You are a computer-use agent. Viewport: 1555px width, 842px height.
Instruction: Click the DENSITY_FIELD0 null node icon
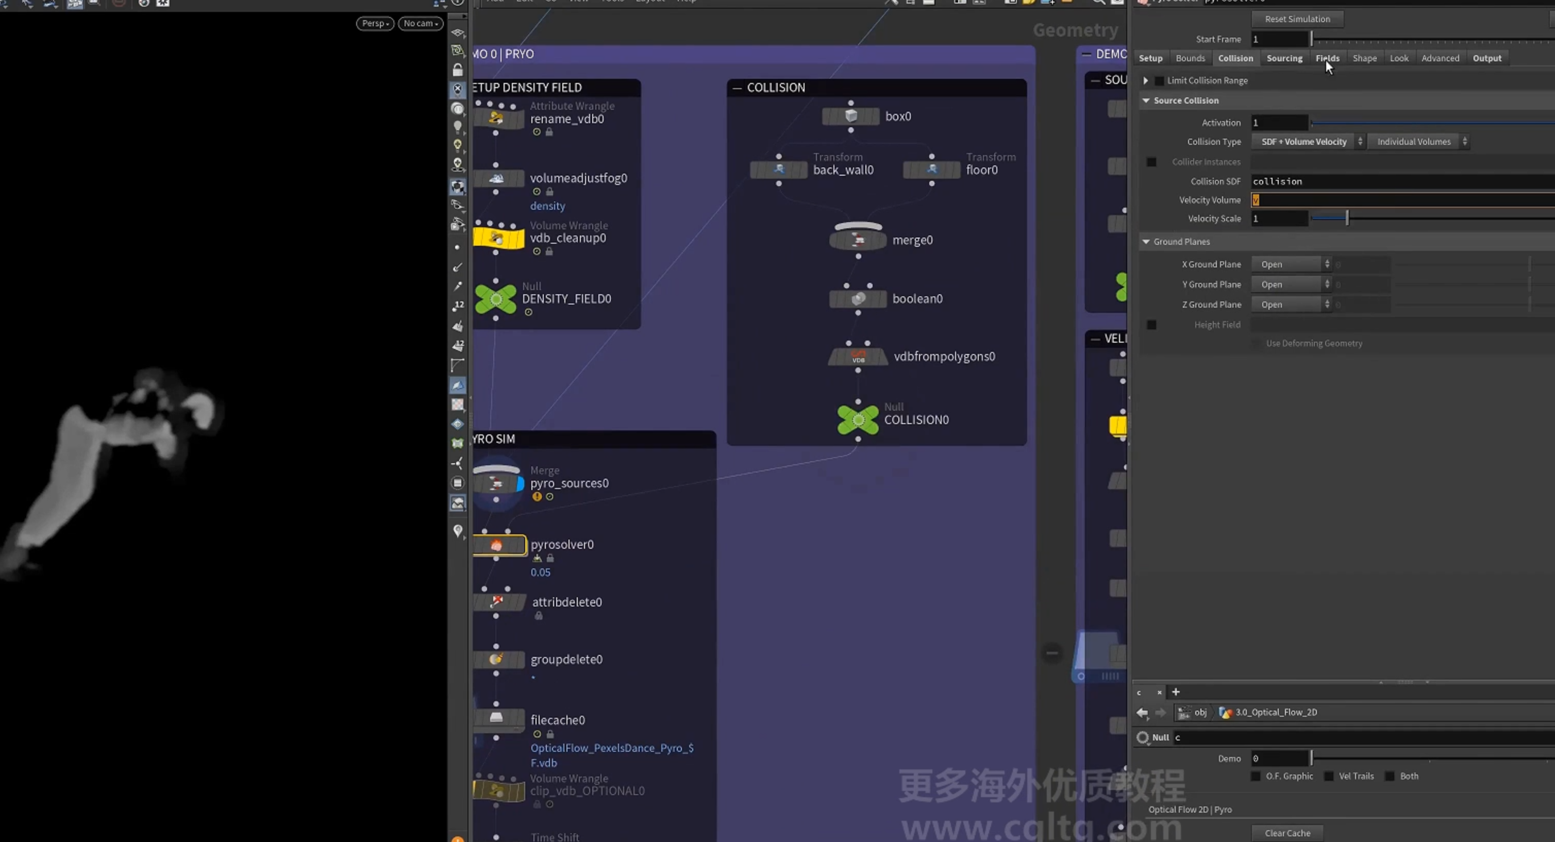click(x=496, y=299)
